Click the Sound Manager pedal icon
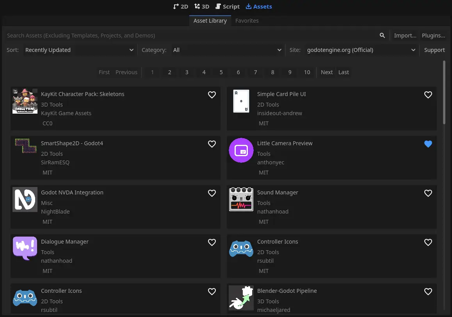The image size is (452, 317). (241, 199)
